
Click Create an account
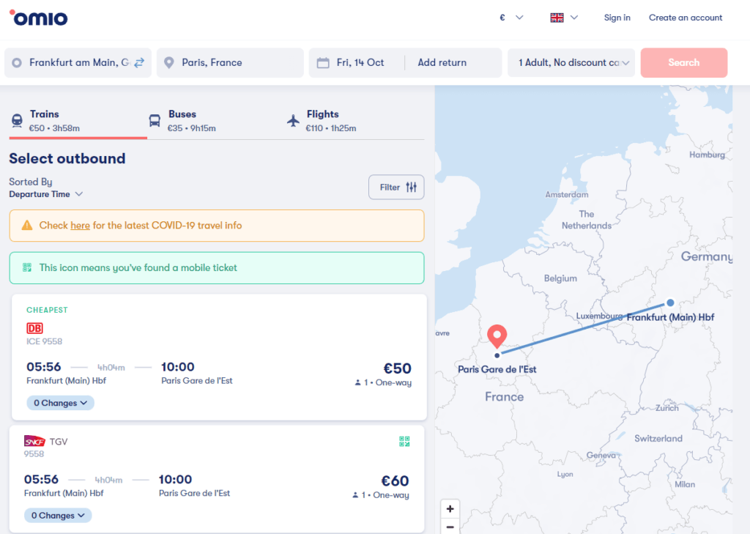(x=686, y=18)
